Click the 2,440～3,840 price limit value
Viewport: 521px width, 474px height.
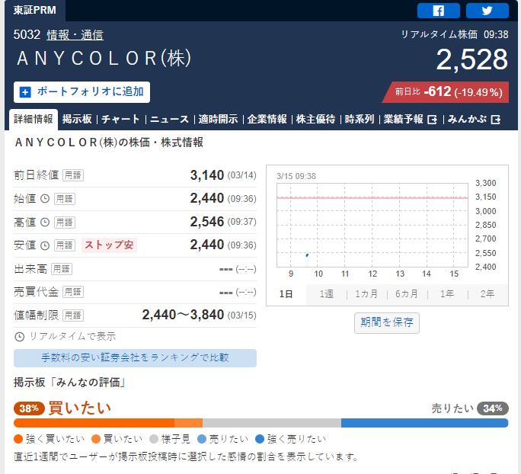coord(183,315)
